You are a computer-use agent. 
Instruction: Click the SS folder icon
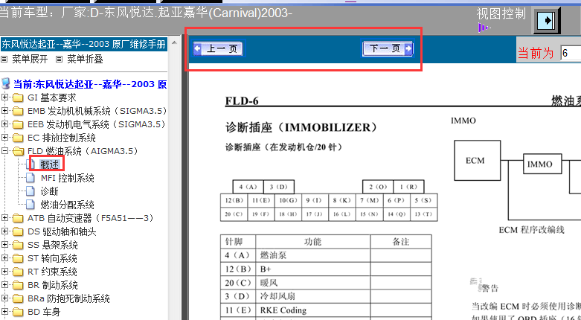17,245
